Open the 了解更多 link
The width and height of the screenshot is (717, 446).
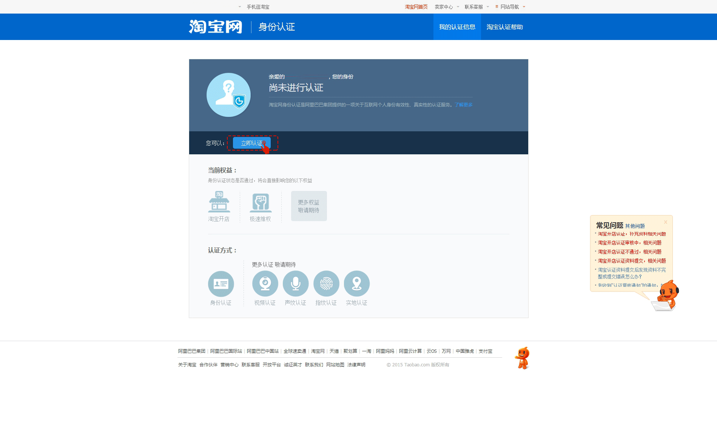(464, 105)
